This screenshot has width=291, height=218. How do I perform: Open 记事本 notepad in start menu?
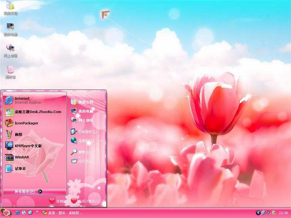point(35,168)
